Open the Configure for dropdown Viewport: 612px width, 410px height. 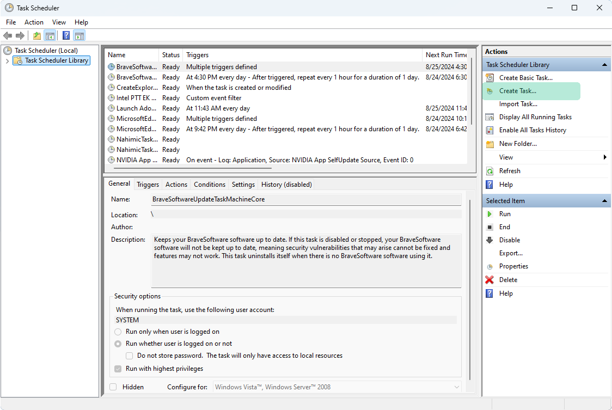pyautogui.click(x=456, y=387)
